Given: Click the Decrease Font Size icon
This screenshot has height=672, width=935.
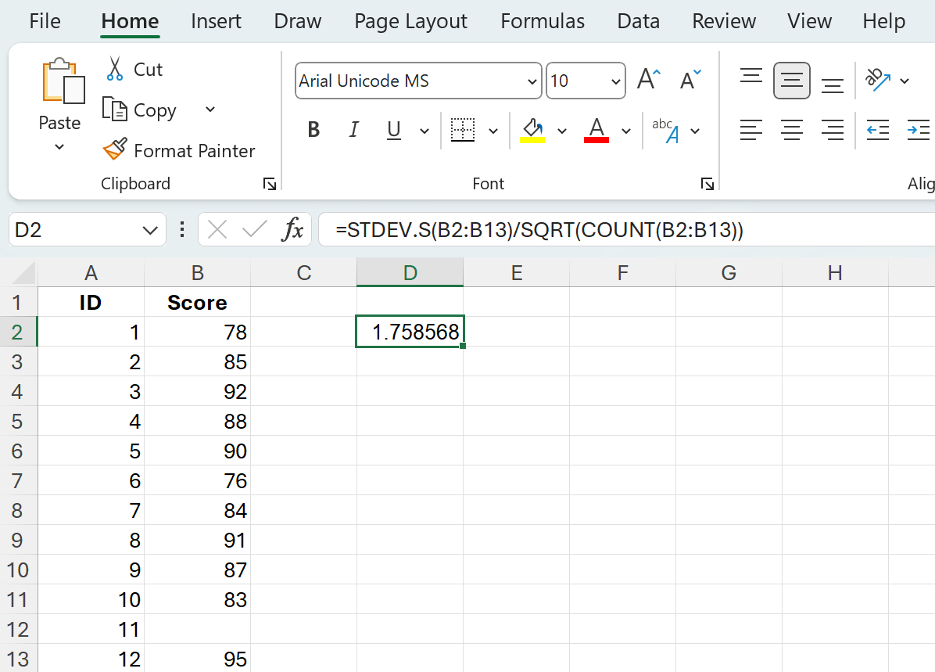Looking at the screenshot, I should (x=690, y=81).
